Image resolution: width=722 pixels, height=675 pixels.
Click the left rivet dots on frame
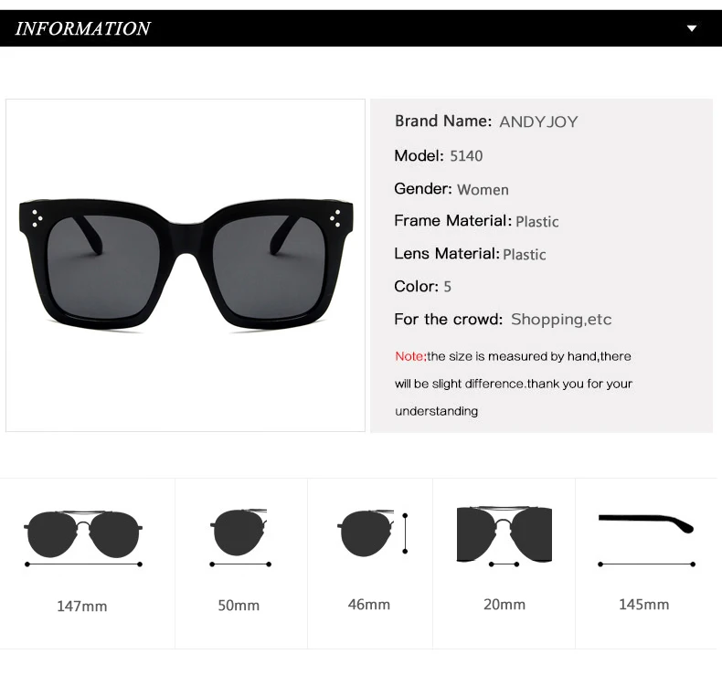pos(36,219)
